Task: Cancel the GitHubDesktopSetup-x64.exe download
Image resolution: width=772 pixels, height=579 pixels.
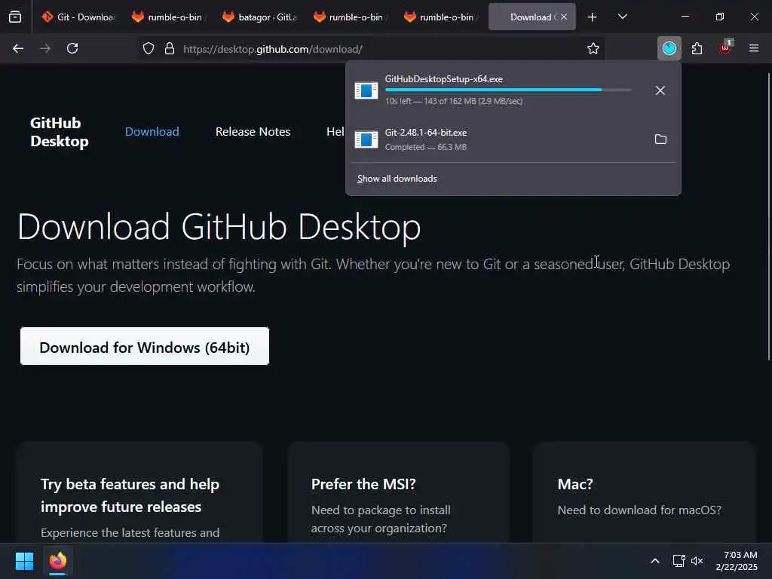Action: [660, 90]
